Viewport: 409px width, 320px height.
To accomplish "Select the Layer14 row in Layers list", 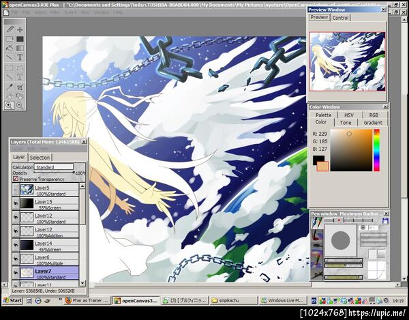I will coord(46,245).
